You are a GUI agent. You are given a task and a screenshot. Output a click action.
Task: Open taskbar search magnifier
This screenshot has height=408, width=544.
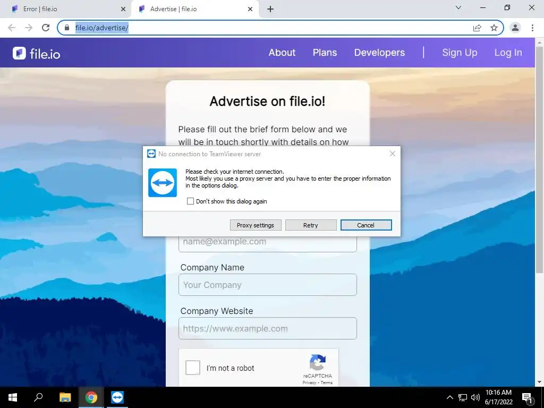[38, 397]
